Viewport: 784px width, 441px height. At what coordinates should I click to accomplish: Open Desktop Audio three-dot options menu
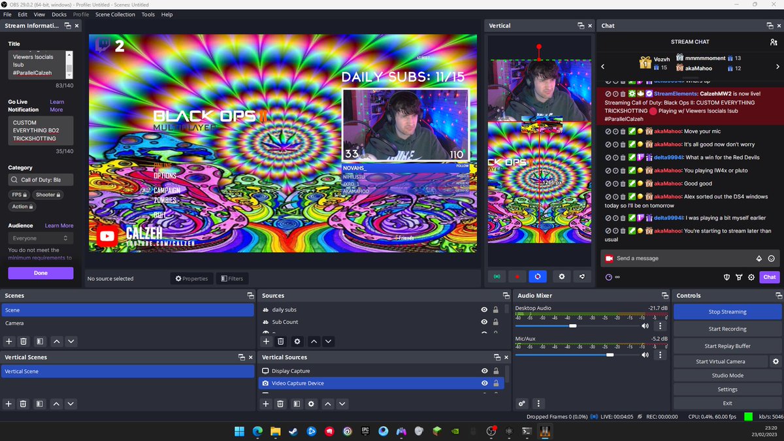click(660, 325)
